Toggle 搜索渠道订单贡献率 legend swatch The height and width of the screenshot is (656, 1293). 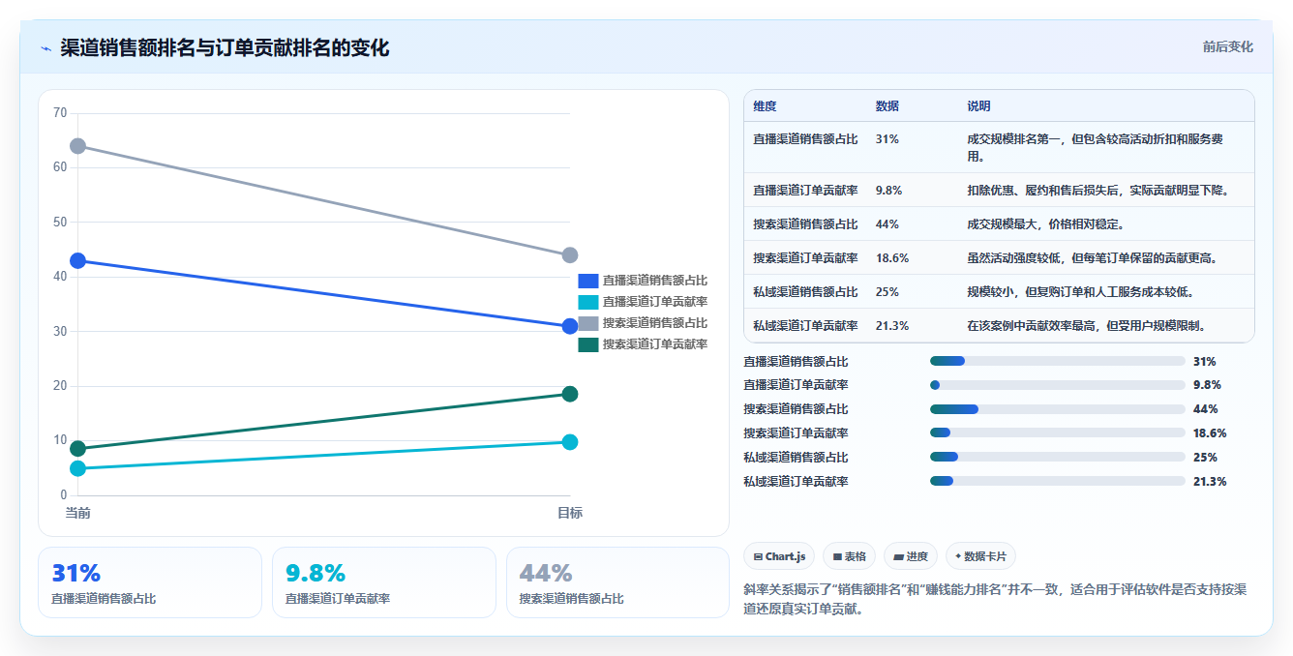[x=588, y=344]
